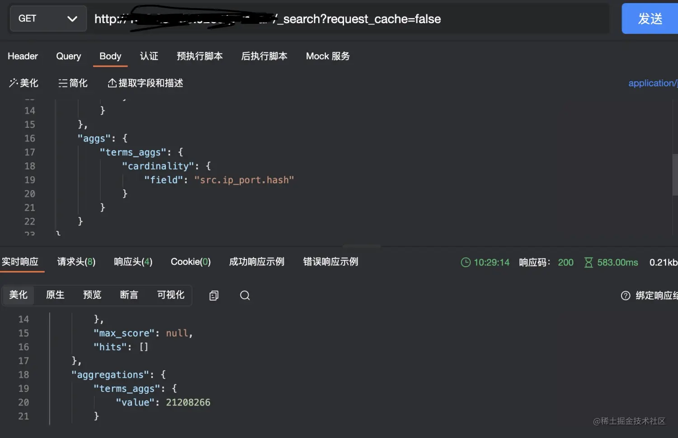Switch to the Query tab
The width and height of the screenshot is (678, 438).
pos(68,56)
